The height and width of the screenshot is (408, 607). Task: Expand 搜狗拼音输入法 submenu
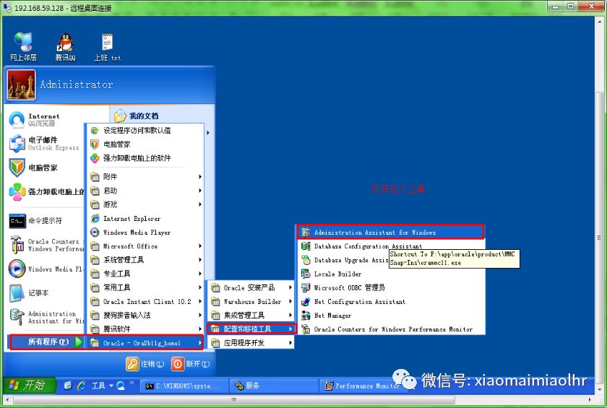145,315
